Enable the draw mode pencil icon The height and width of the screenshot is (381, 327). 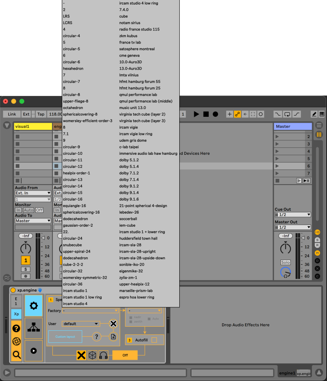pyautogui.click(x=314, y=114)
